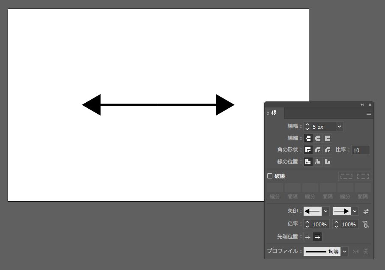Extend arrow tip beyond path end
This screenshot has height=270, width=385.
(308, 237)
